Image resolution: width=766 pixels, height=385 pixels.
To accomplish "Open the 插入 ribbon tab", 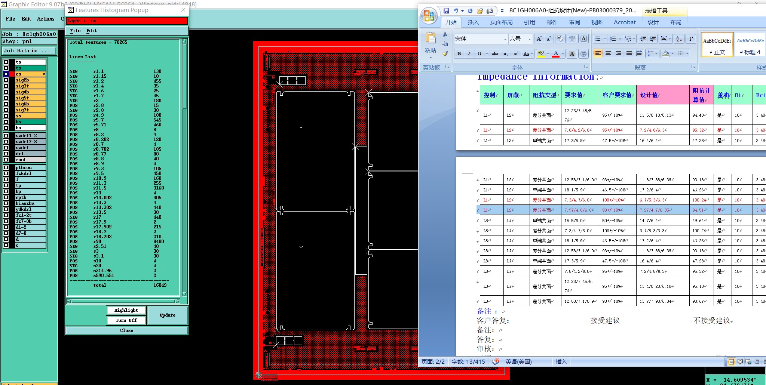I will click(x=473, y=22).
